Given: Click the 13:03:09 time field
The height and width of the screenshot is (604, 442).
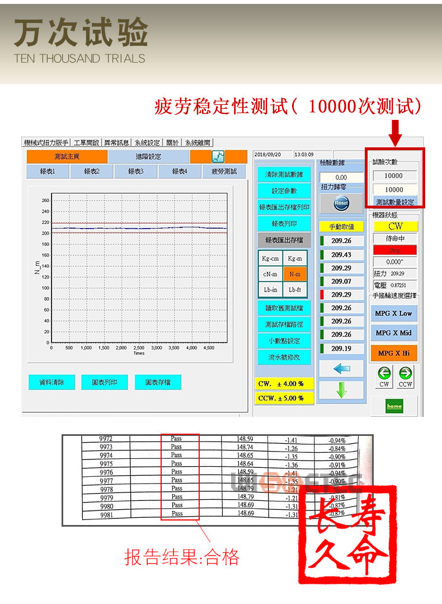Looking at the screenshot, I should pyautogui.click(x=312, y=155).
